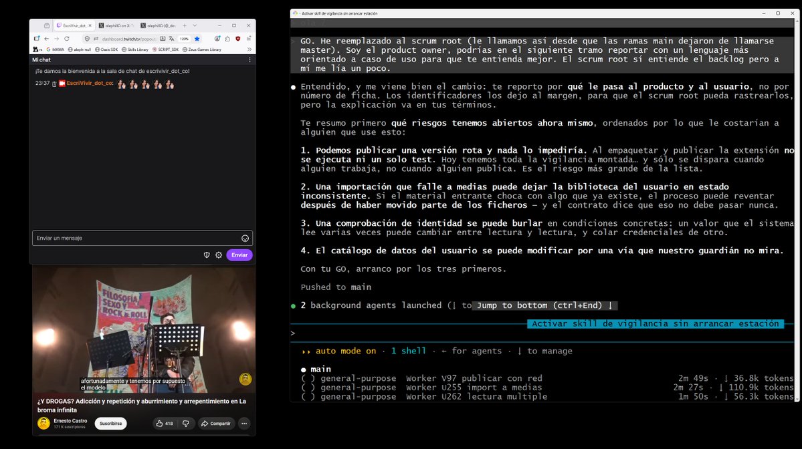Open the Ernesto Castro channel name
The image size is (802, 449).
[70, 421]
